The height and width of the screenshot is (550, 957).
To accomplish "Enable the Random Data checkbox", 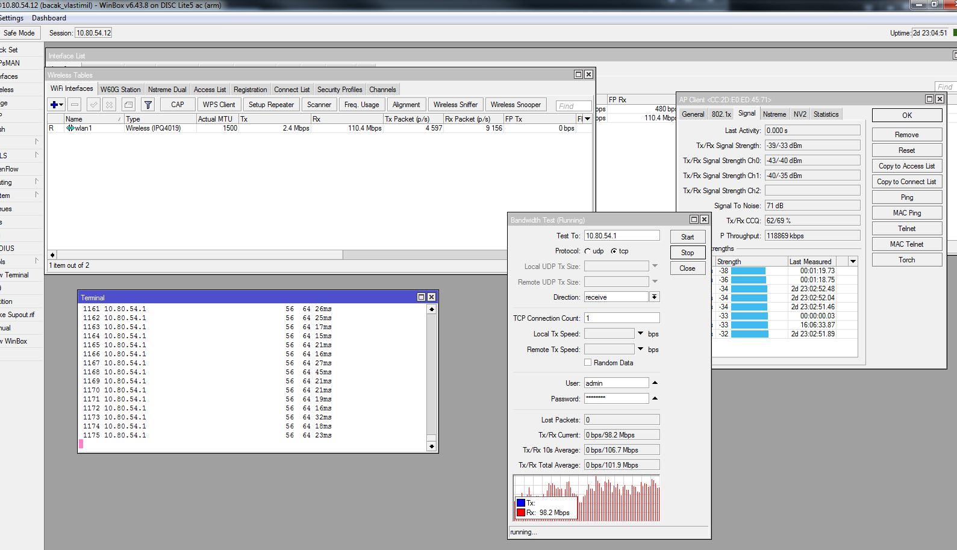I will tap(588, 363).
